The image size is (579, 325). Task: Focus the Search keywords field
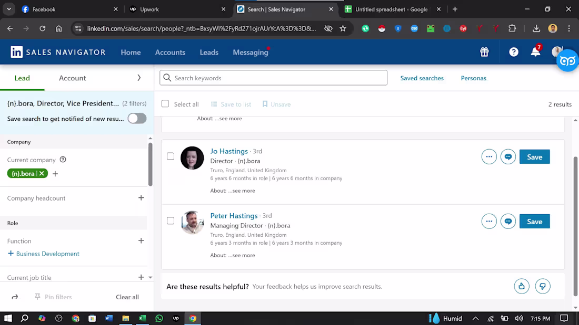point(273,78)
